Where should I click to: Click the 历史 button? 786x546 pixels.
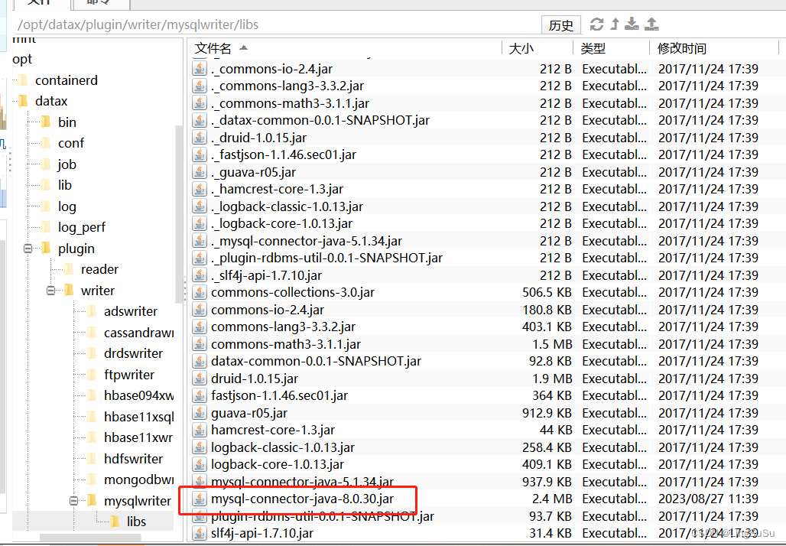click(560, 24)
